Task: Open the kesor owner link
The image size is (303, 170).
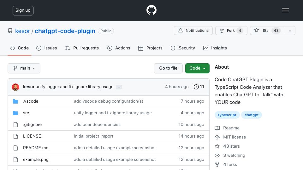Action: pyautogui.click(x=23, y=31)
